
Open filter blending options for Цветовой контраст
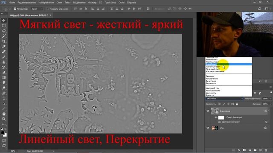266,122
